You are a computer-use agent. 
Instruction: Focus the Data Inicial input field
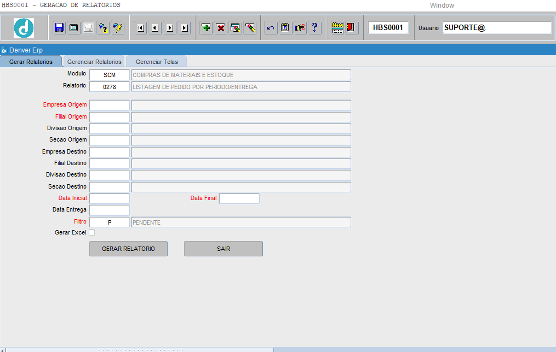[110, 198]
